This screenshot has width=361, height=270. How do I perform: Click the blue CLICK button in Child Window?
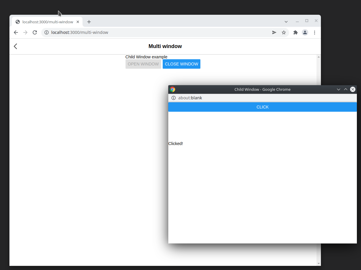click(263, 107)
